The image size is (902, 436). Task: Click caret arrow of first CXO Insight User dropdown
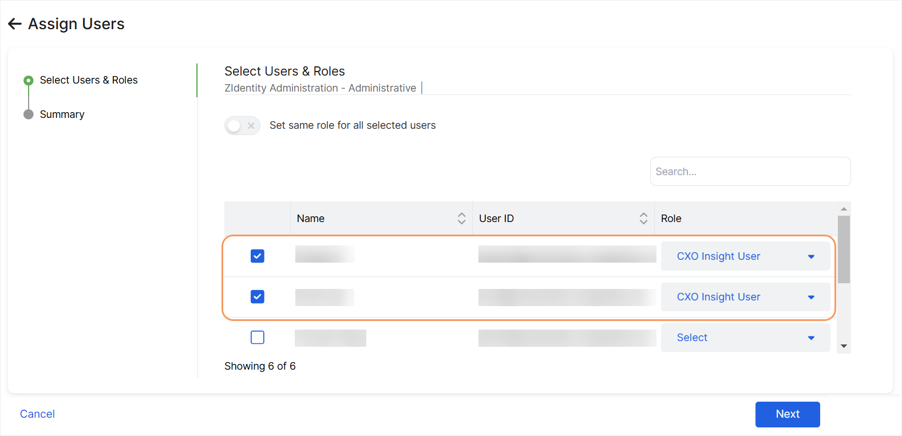(x=811, y=256)
